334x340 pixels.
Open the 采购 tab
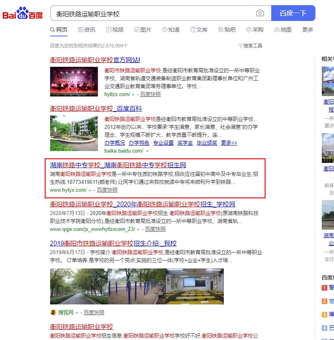255,30
